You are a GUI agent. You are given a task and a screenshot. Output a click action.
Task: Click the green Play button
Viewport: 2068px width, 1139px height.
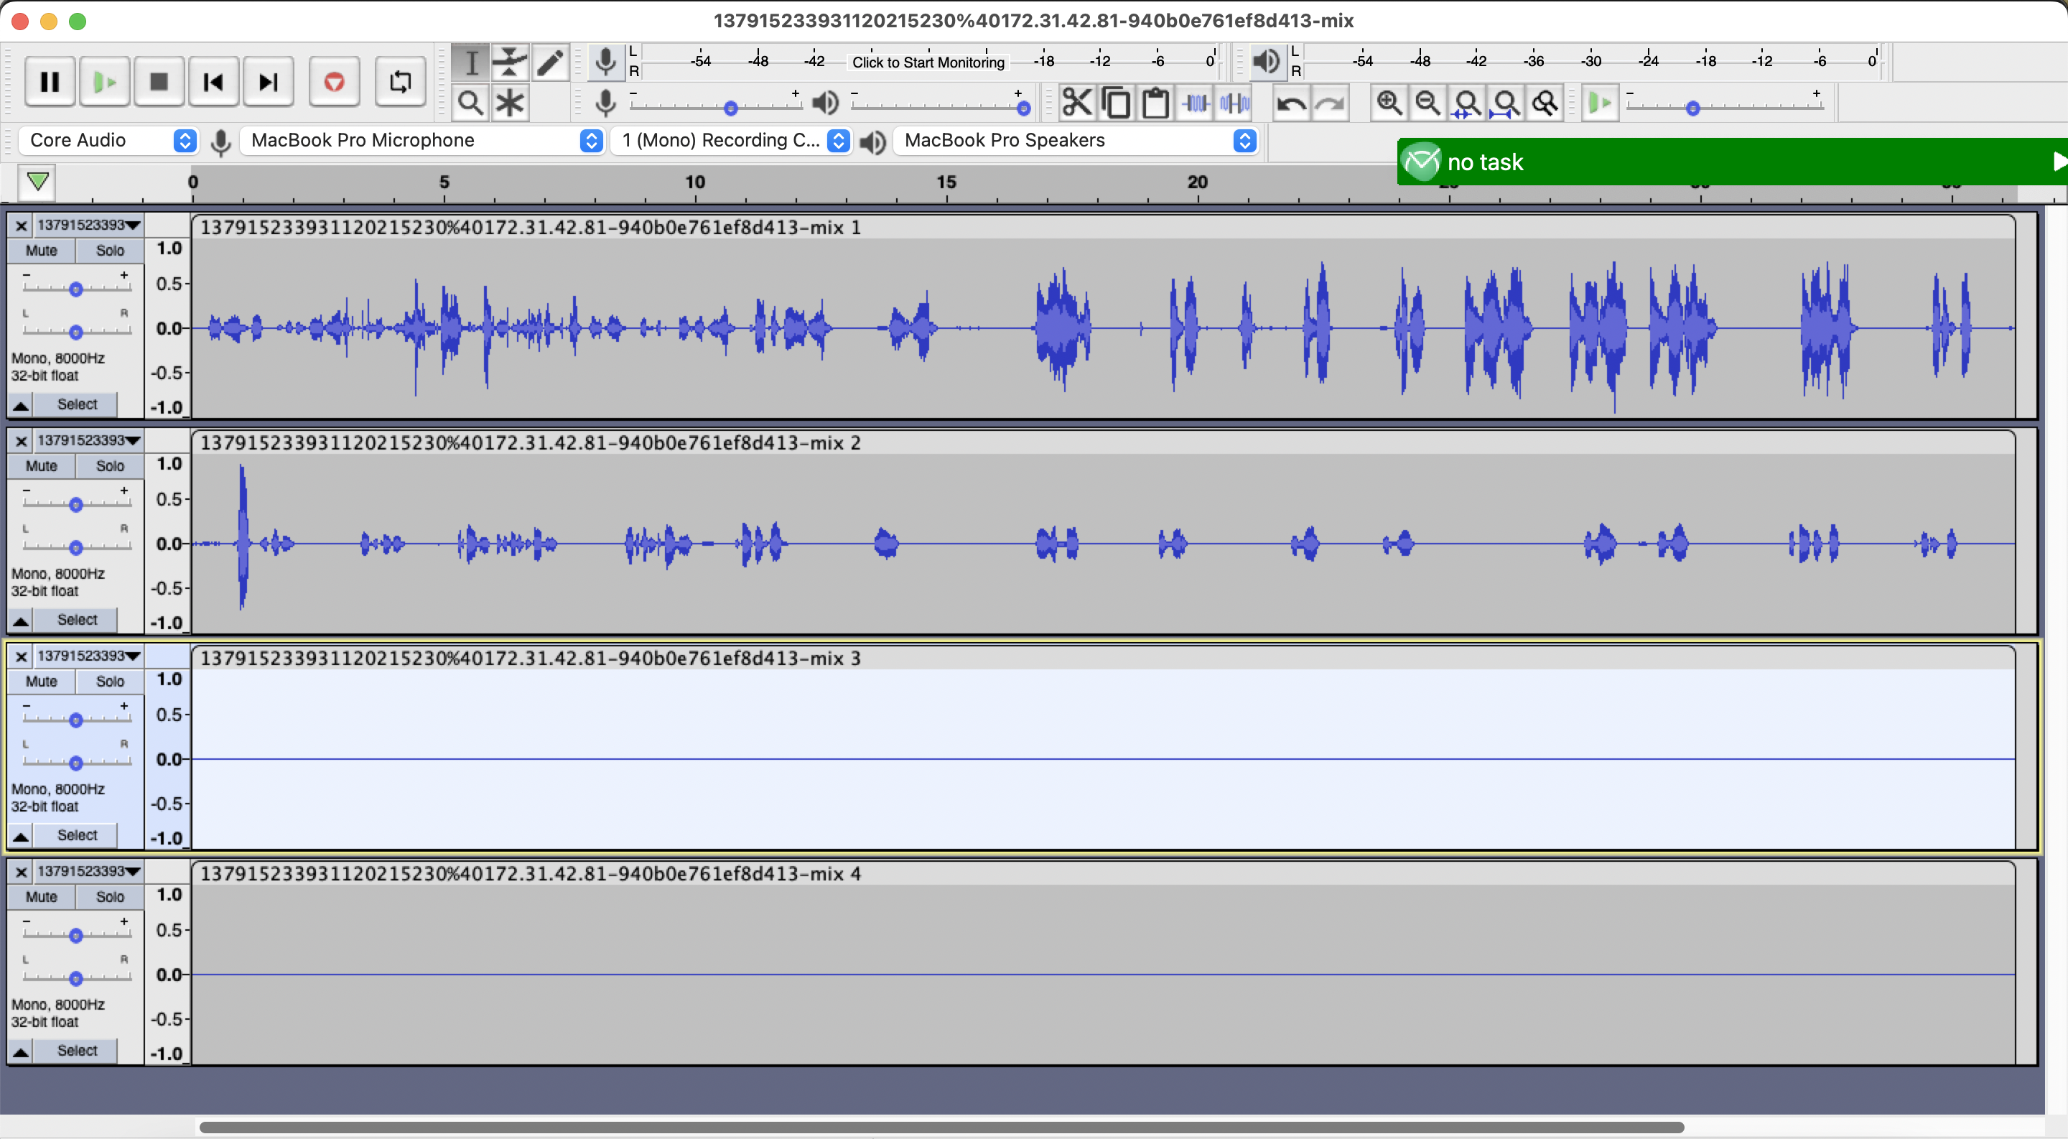[x=104, y=81]
